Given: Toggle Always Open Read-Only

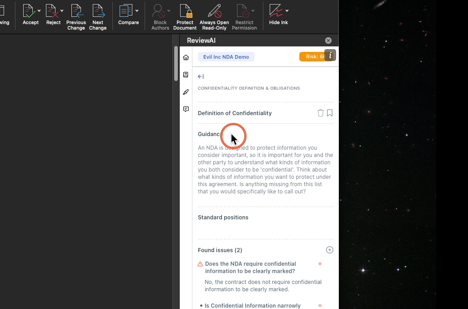Looking at the screenshot, I should point(214,17).
